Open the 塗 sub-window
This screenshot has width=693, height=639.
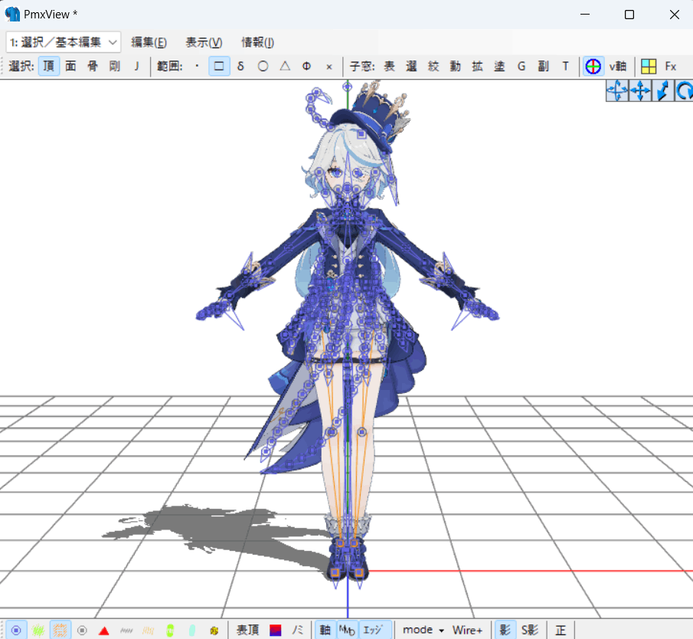[499, 67]
